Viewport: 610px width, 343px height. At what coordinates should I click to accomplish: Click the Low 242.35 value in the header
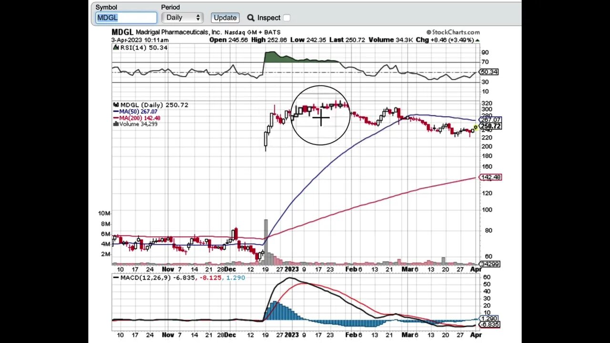[x=308, y=40]
